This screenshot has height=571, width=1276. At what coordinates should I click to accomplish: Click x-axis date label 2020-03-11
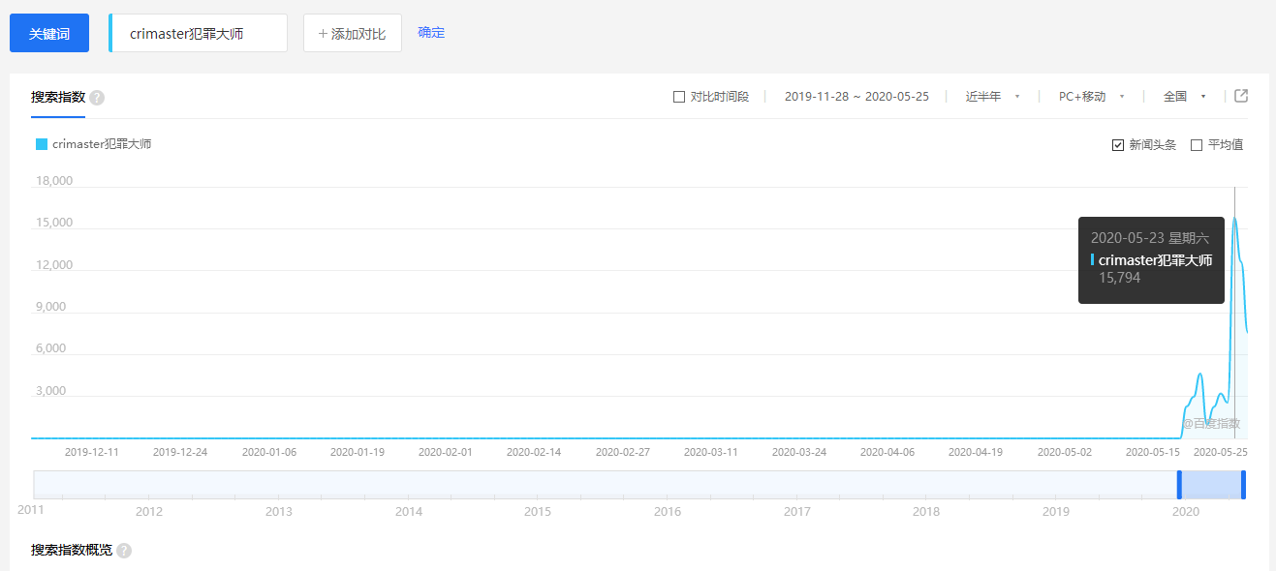[711, 452]
